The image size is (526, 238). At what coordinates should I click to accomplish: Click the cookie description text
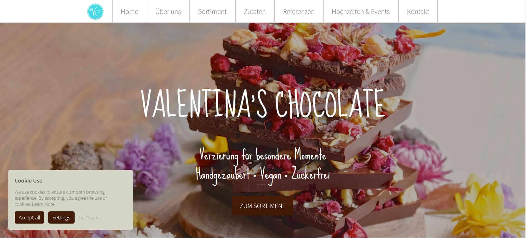61,198
